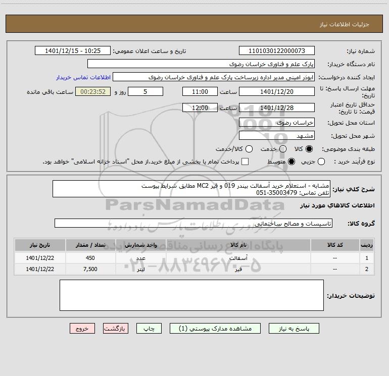Click the general description text box
389x376 pixels.
tap(191, 189)
